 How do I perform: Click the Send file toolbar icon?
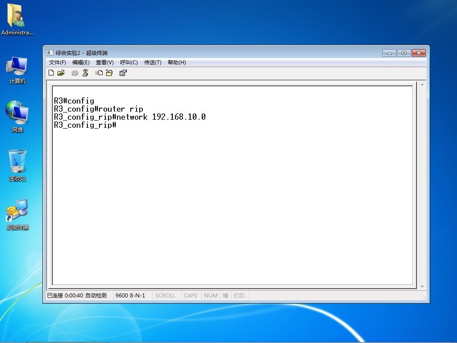pyautogui.click(x=99, y=73)
